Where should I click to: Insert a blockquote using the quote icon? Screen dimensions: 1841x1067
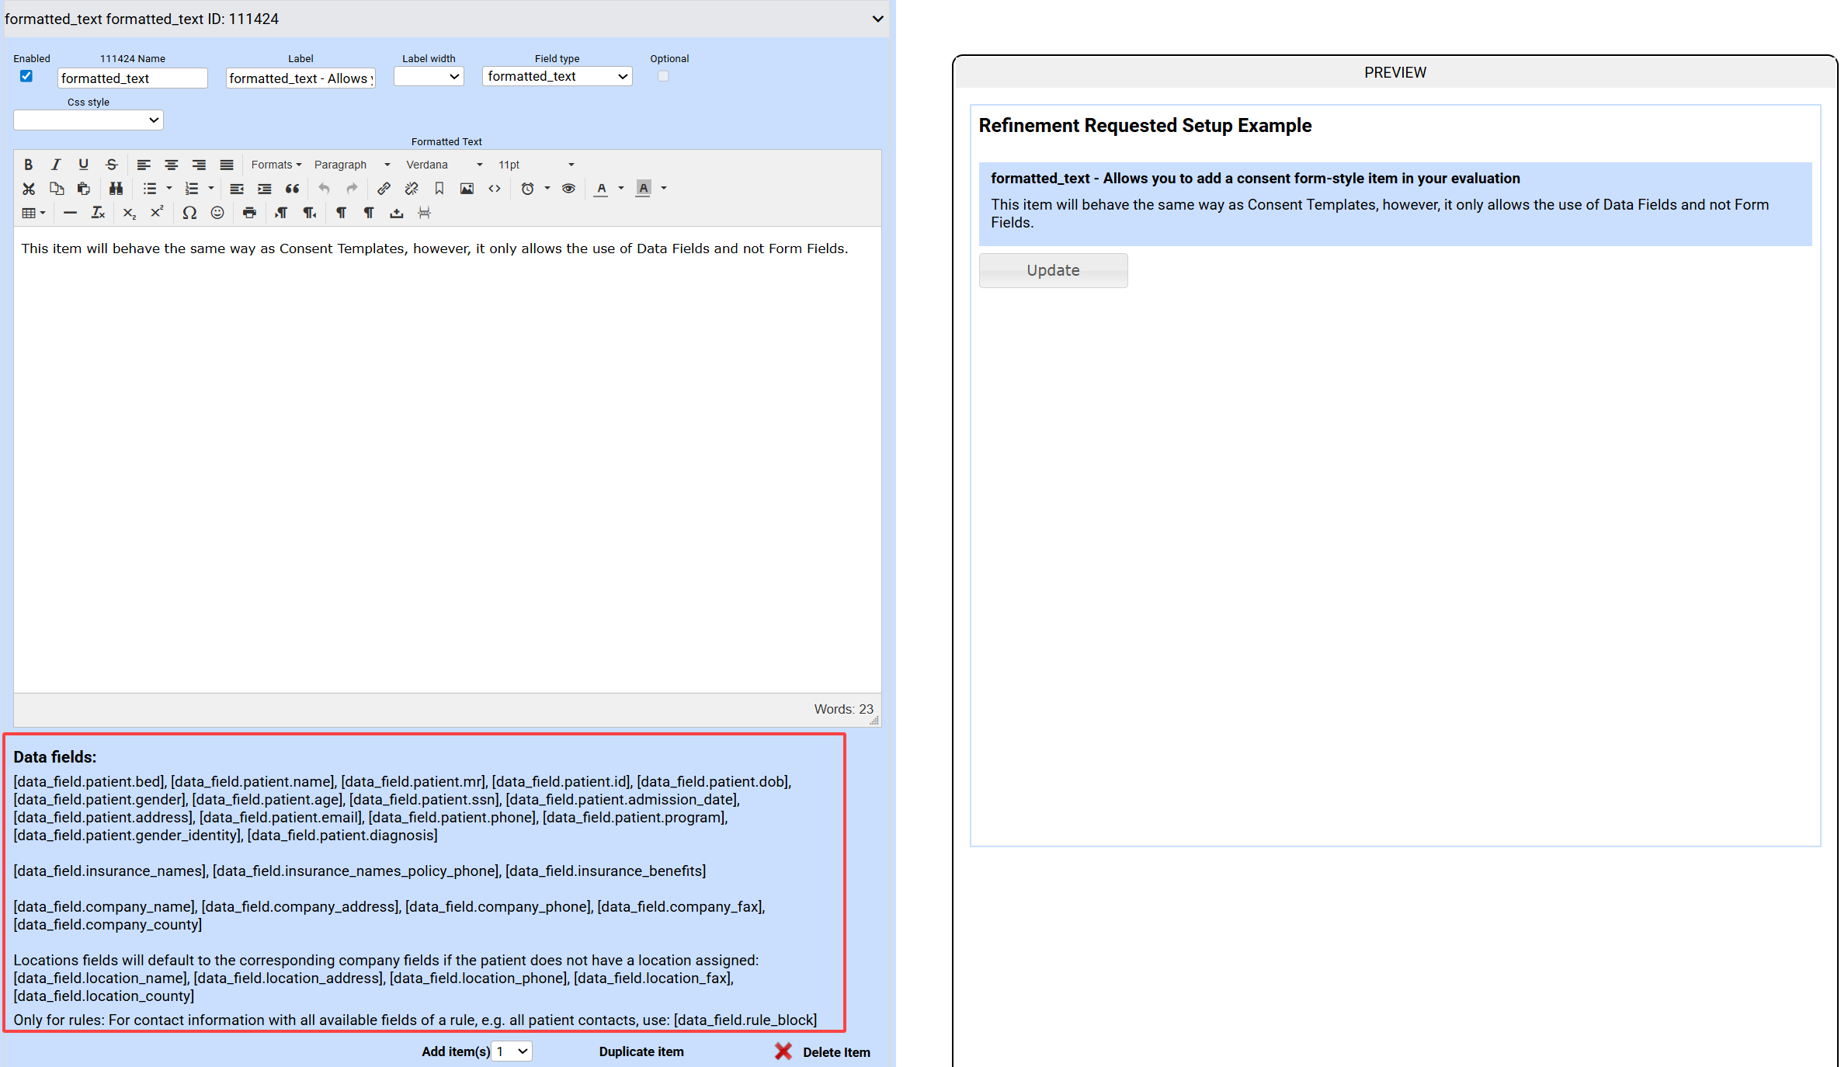[x=292, y=189]
